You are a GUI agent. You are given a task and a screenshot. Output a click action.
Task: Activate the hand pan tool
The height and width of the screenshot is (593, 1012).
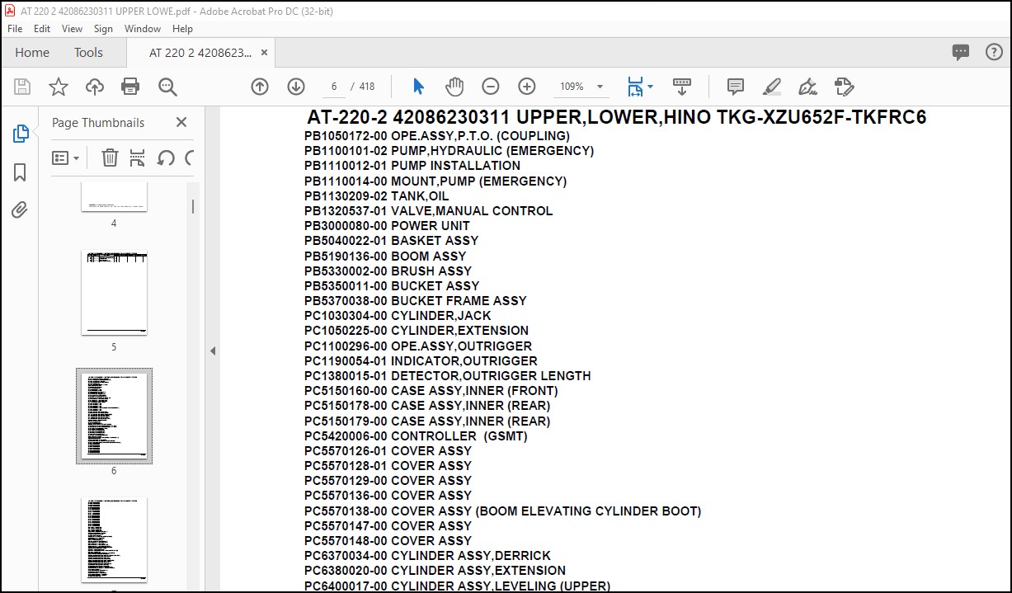tap(454, 87)
